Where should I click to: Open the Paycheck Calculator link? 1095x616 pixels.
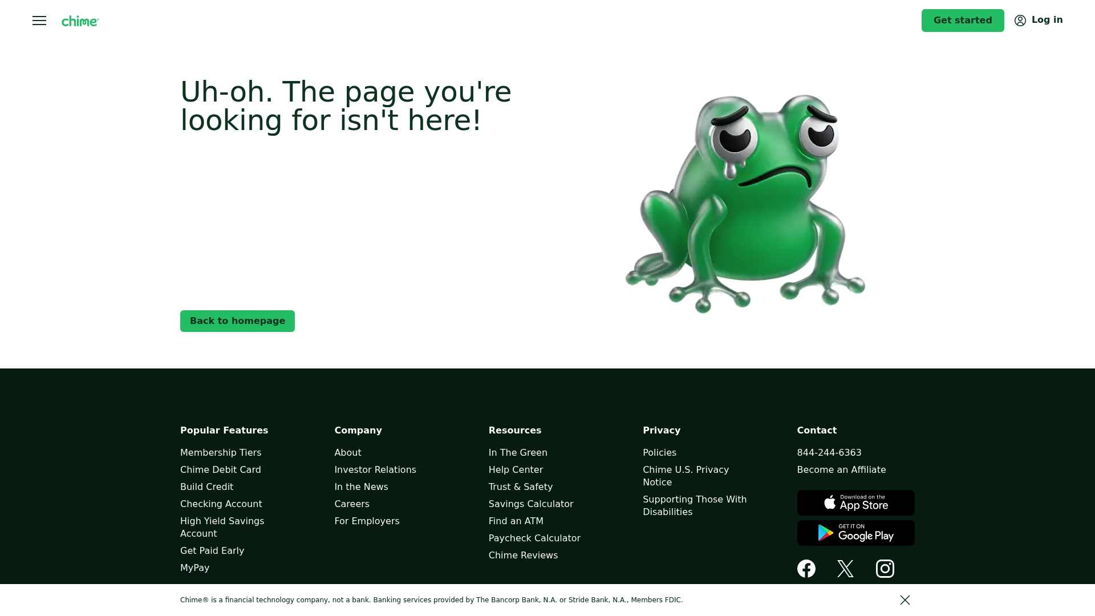tap(534, 538)
